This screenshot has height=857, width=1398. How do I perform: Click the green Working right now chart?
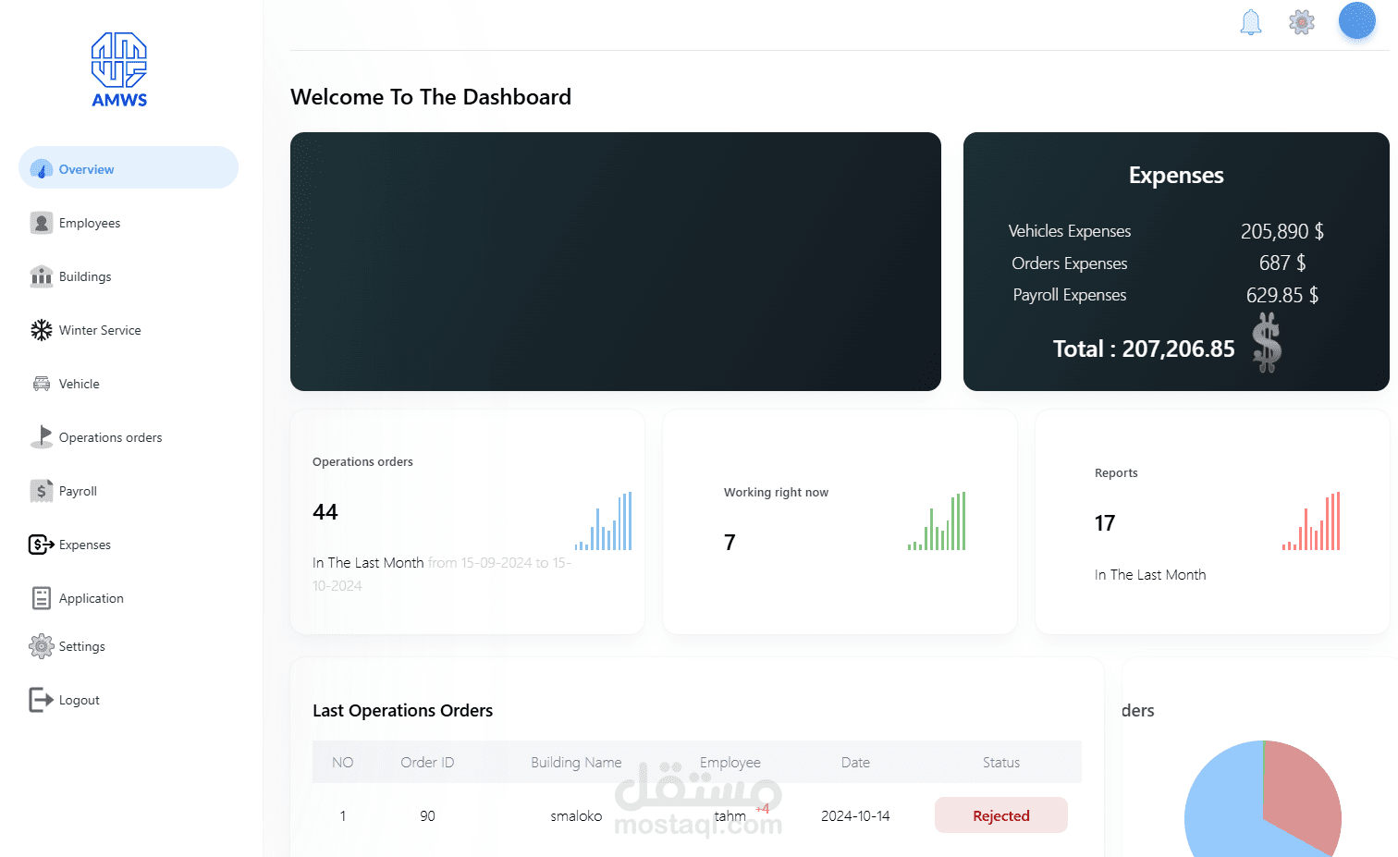tap(937, 521)
